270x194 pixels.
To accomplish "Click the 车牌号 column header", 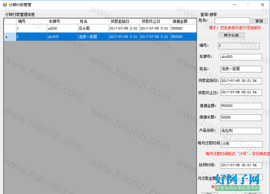I will tap(62, 21).
